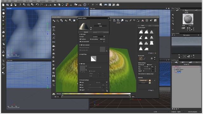203x114 pixels.
Task: Click the zoom in plus icon
Action: (x=93, y=5)
